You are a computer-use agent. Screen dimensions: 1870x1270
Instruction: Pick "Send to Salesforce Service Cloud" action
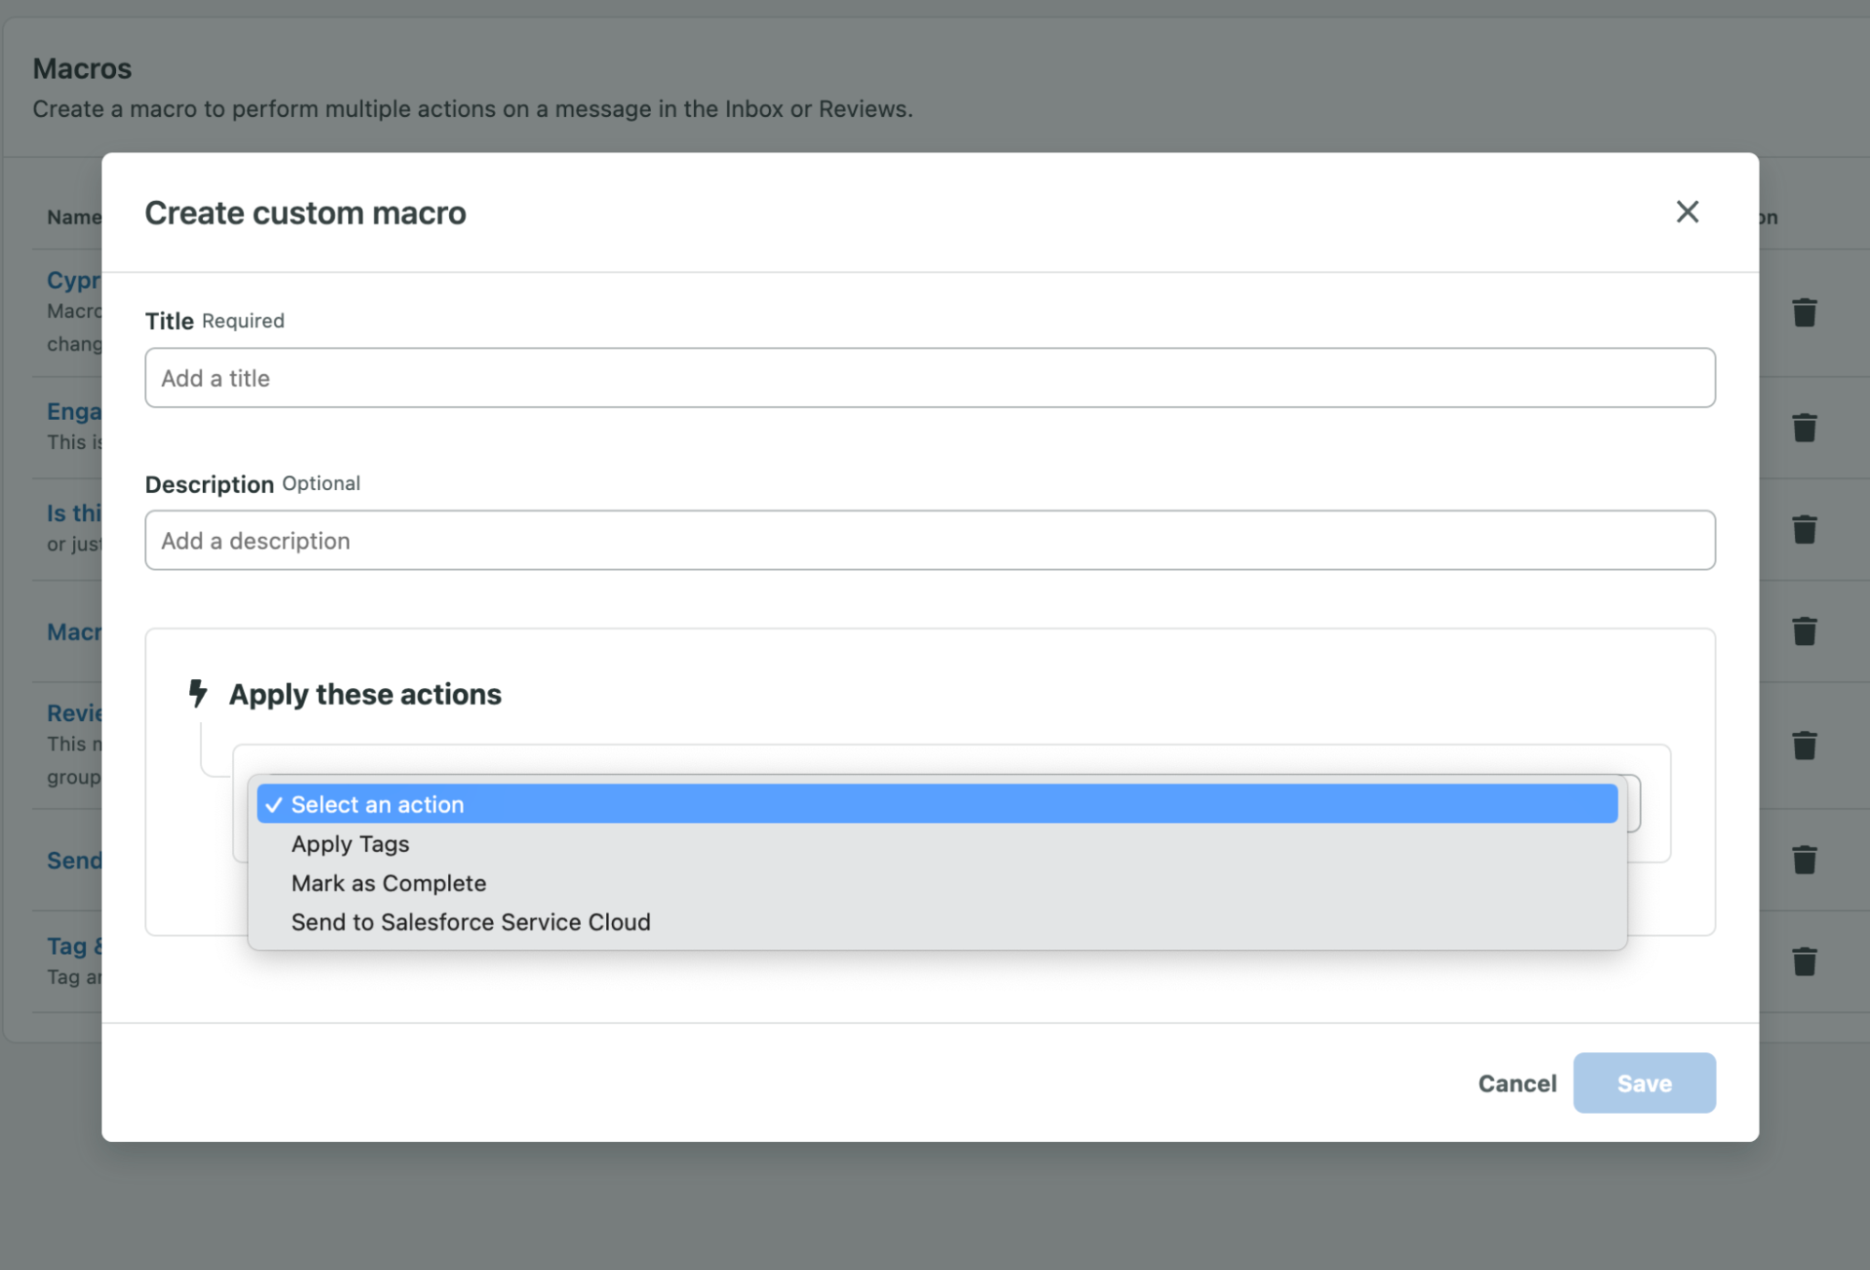pyautogui.click(x=470, y=922)
